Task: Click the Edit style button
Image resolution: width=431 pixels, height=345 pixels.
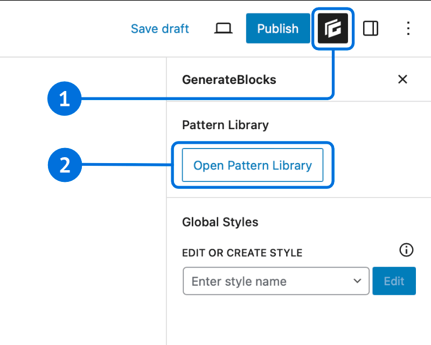Action: [394, 281]
